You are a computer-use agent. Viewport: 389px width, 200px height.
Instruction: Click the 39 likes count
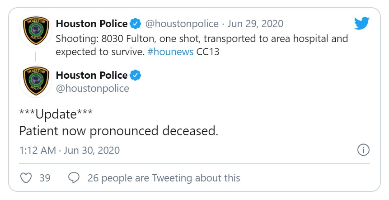45,178
